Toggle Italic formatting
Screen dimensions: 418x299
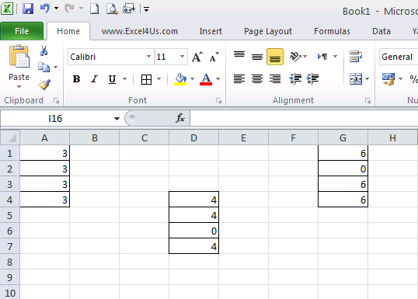pyautogui.click(x=94, y=79)
